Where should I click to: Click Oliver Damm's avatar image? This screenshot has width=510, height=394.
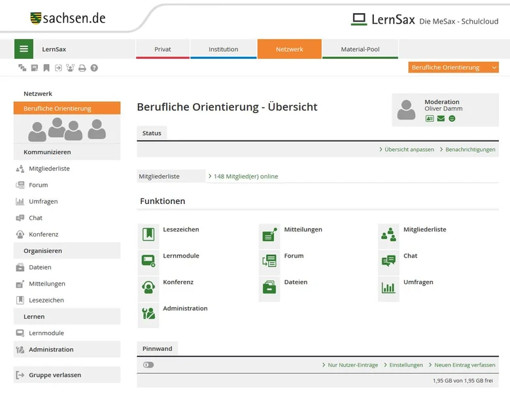click(406, 110)
